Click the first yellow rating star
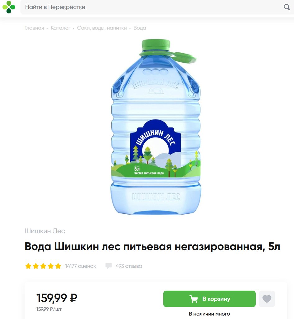Viewport: 294px width, 319px height. 28,266
